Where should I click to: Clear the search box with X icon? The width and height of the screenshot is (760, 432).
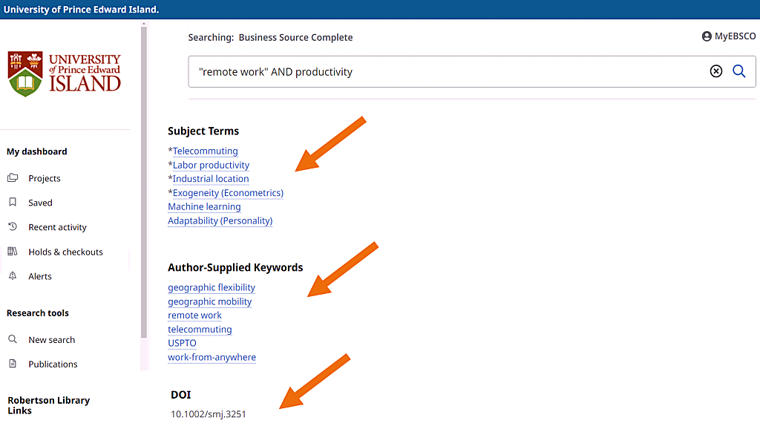click(715, 71)
